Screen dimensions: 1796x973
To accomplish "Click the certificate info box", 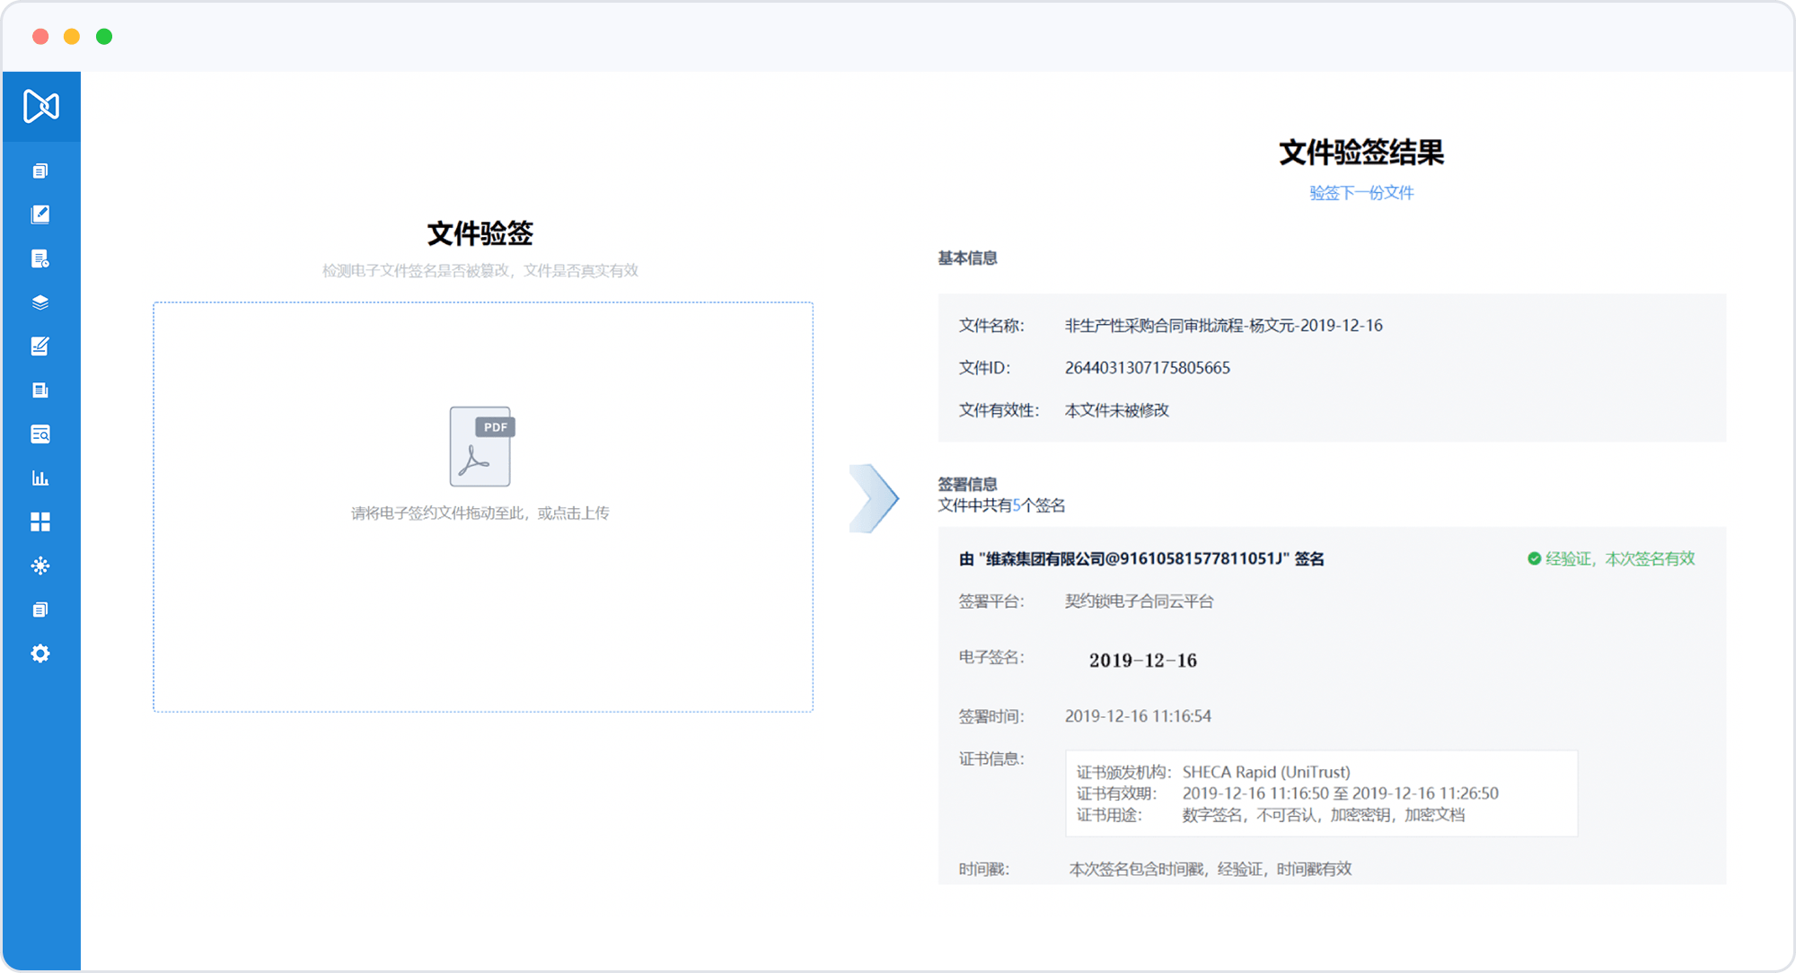I will click(1320, 793).
